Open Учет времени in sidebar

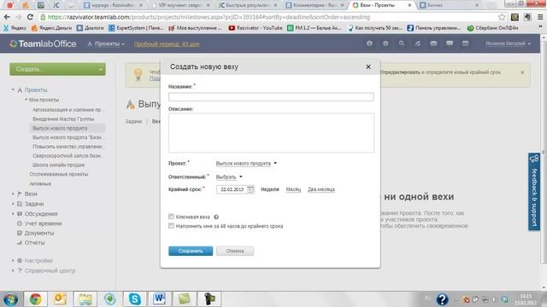(x=43, y=223)
